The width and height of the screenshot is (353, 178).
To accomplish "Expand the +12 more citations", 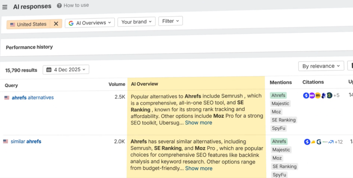I will point(339,142).
